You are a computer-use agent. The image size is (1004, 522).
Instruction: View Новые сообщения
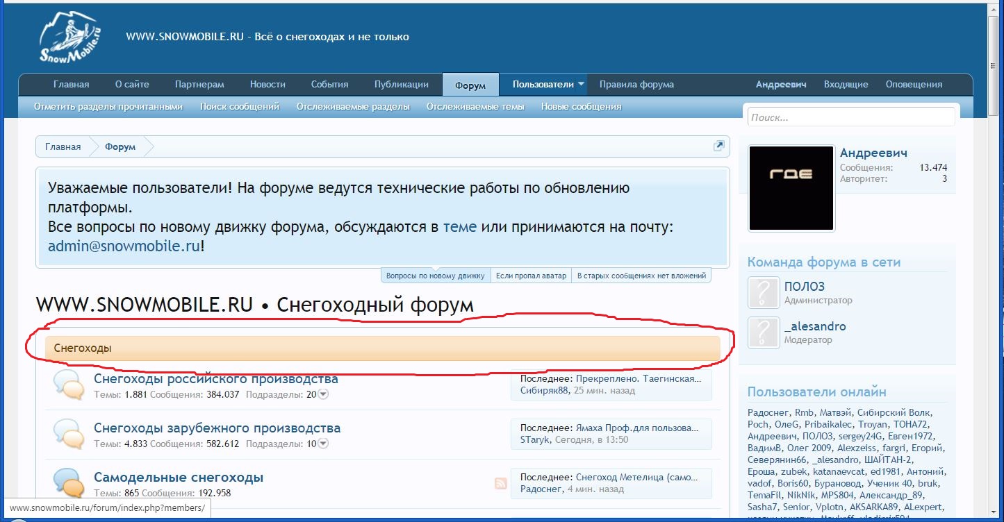coord(581,107)
